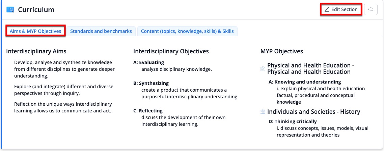Click the Physical and Health Education subject icon
The height and width of the screenshot is (151, 384).
click(x=263, y=69)
